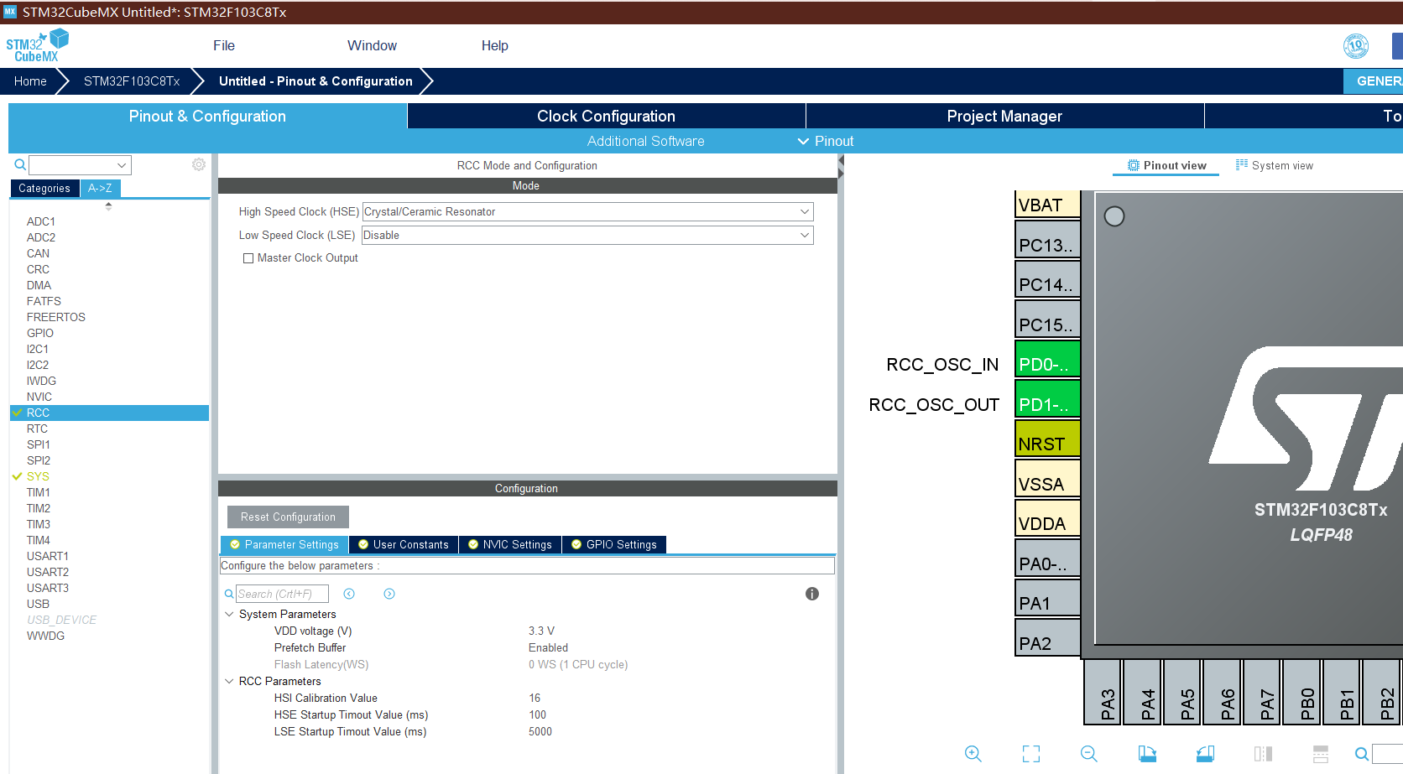Open the File menu
Screen dimensions: 1403x774
[224, 46]
